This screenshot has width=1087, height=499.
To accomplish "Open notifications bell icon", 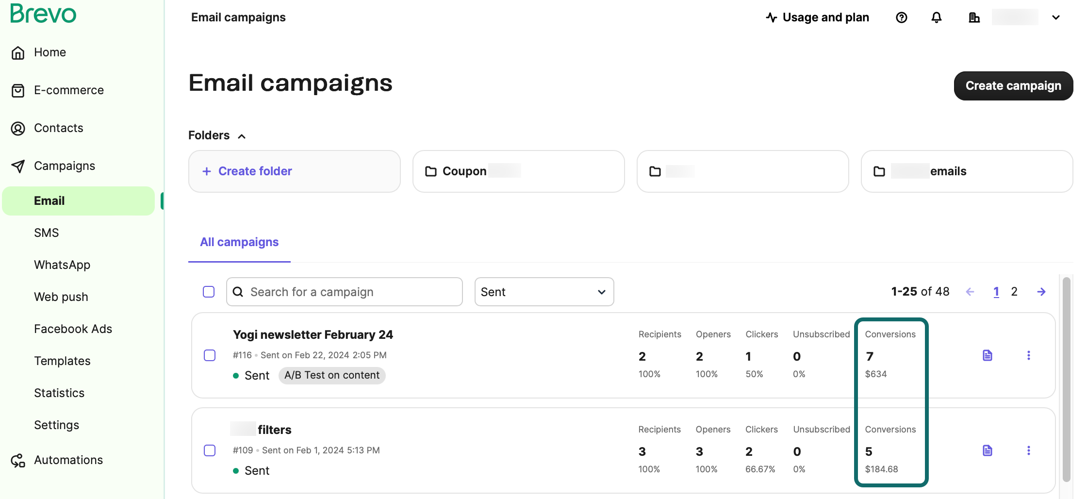I will tap(936, 18).
